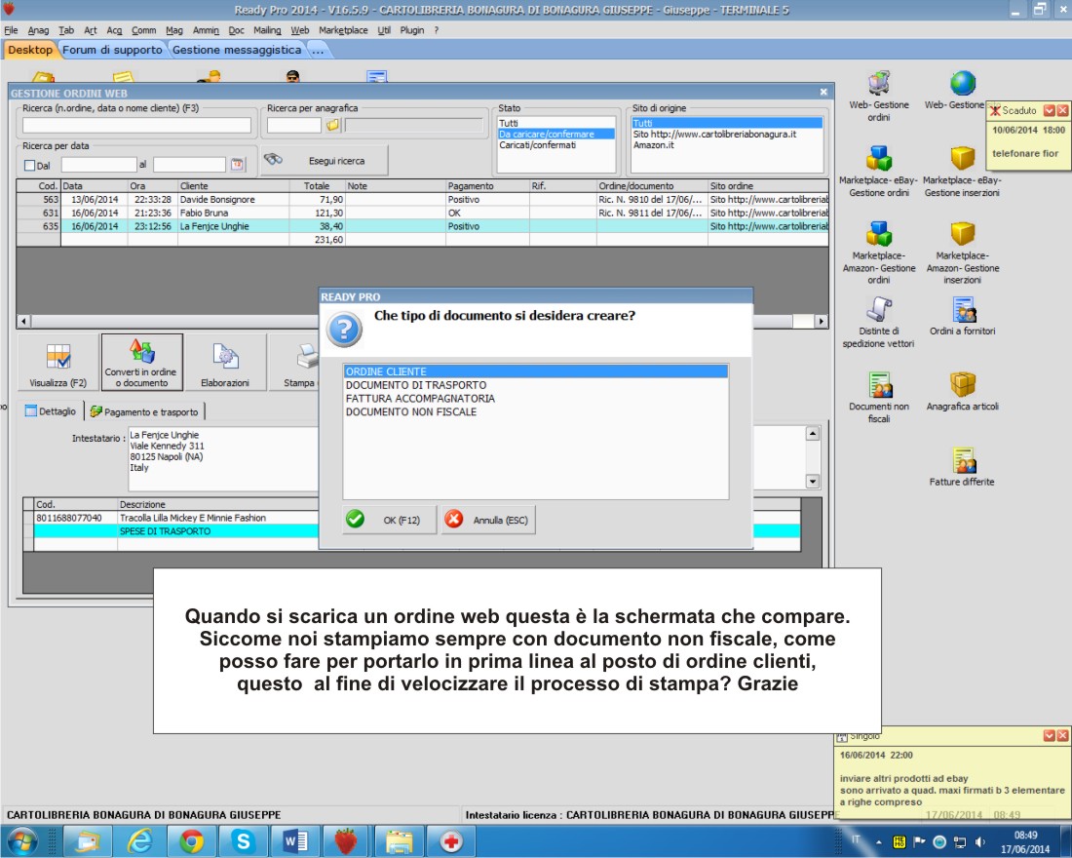Viewport: 1072px width, 858px height.
Task: Select order row Davide Bonsignore
Action: [423, 199]
